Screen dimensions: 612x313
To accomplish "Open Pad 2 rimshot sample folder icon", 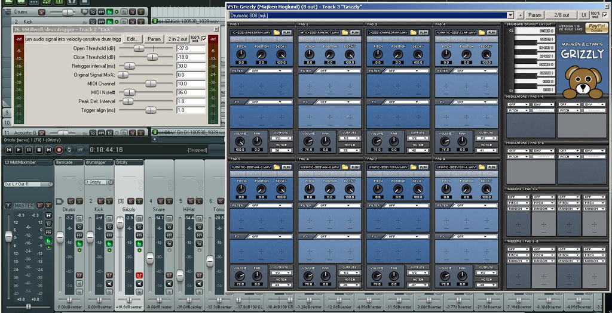I will 345,33.
